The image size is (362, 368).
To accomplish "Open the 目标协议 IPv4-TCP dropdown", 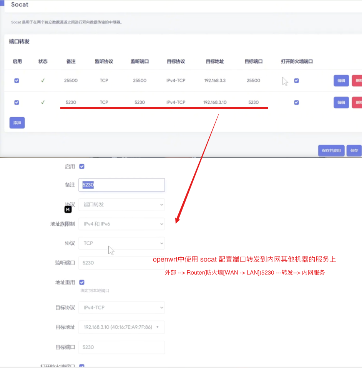I will coord(121,308).
